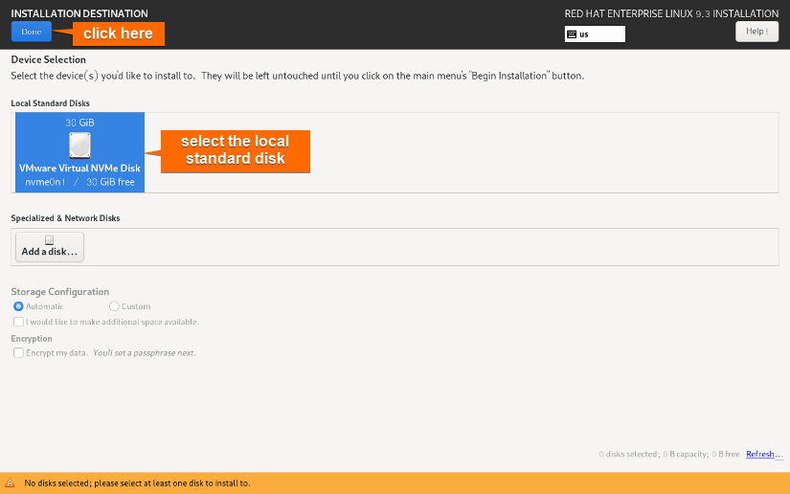This screenshot has height=494, width=790.
Task: Click the keyboard icon beside us layout
Action: tap(572, 34)
